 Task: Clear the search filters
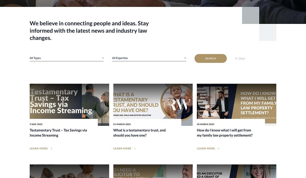240,58
